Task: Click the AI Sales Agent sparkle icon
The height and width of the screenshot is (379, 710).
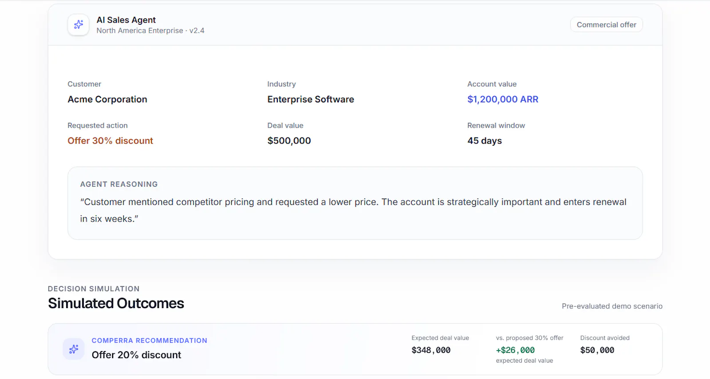Action: [79, 25]
